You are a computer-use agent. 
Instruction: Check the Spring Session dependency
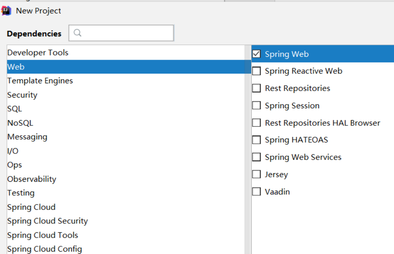tap(256, 106)
